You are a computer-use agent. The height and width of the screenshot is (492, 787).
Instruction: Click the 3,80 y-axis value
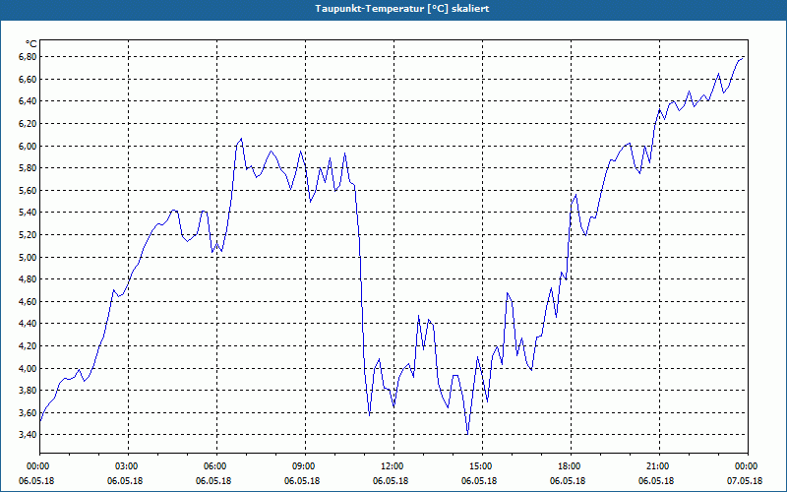(29, 391)
